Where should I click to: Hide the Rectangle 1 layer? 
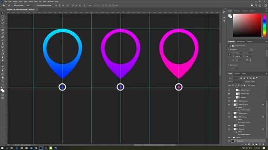pos(229,141)
